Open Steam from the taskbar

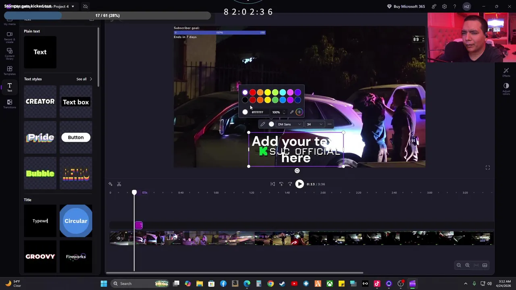pyautogui.click(x=282, y=284)
